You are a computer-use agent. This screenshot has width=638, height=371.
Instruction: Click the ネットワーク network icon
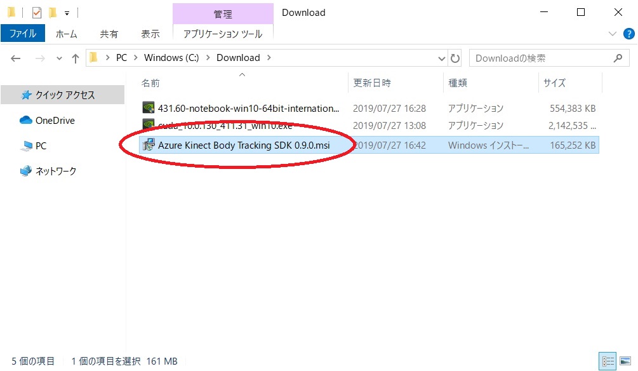25,171
